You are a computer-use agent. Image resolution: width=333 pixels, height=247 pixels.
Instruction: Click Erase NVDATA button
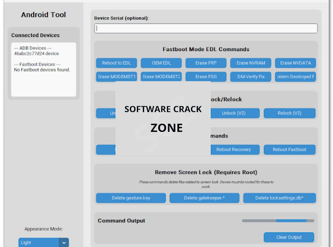click(296, 63)
